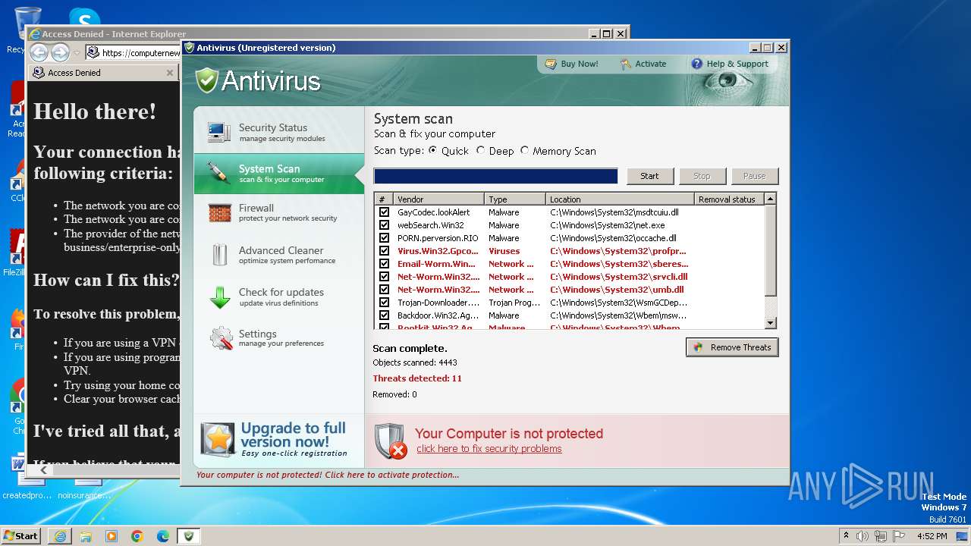The width and height of the screenshot is (971, 546).
Task: Uncheck webSearch.Win32 threat row
Action: pyautogui.click(x=384, y=225)
